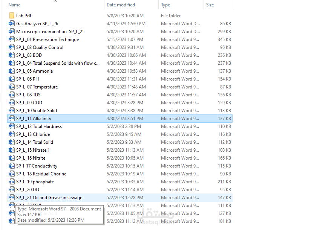Select the file SP_I_17 Conductivity
This screenshot has height=230, width=311.
[x=37, y=166]
